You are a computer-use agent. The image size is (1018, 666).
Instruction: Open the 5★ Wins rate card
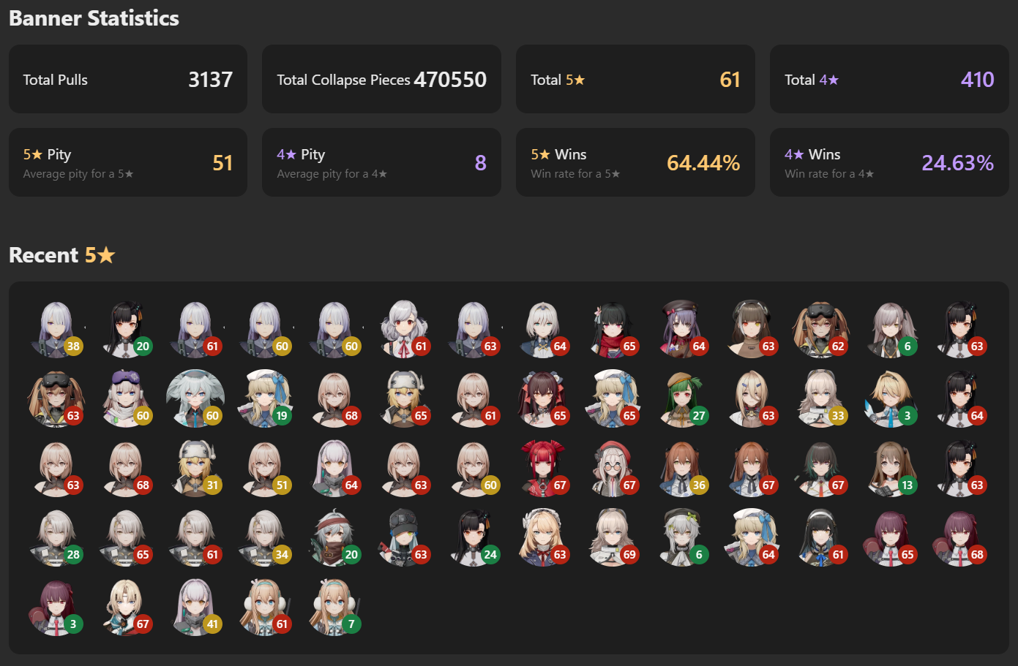point(635,162)
